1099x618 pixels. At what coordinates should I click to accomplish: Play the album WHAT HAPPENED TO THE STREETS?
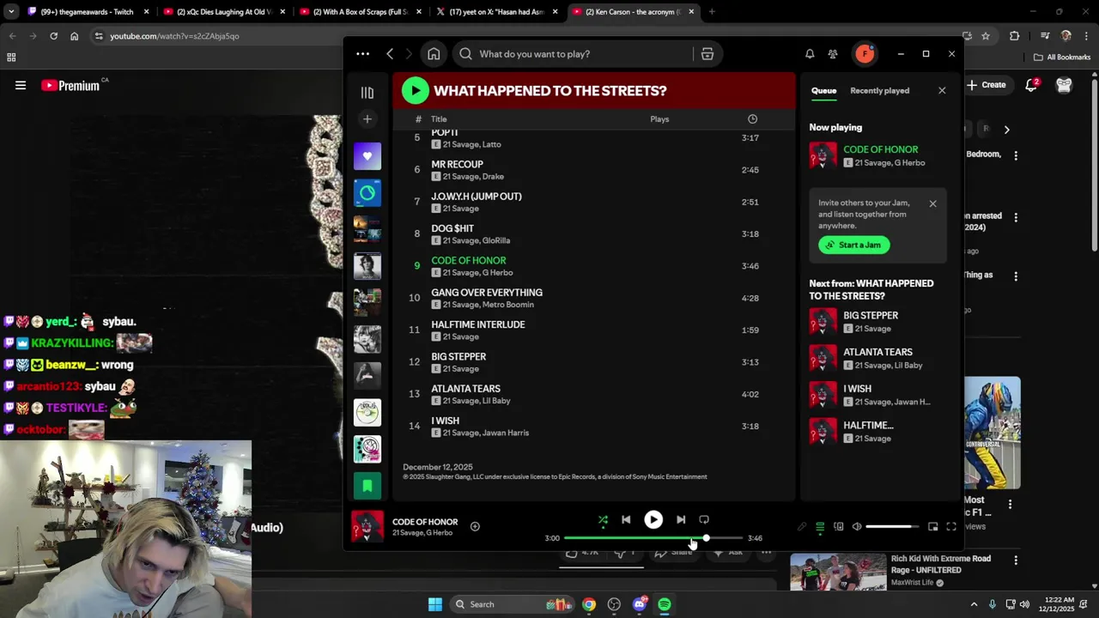point(415,90)
